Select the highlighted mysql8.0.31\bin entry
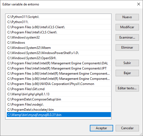143x136 pixels. click(59, 115)
